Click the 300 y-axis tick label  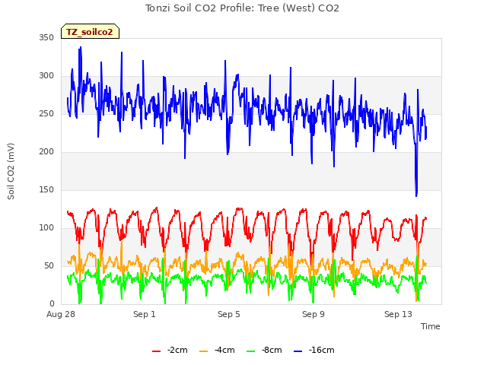tap(46, 76)
